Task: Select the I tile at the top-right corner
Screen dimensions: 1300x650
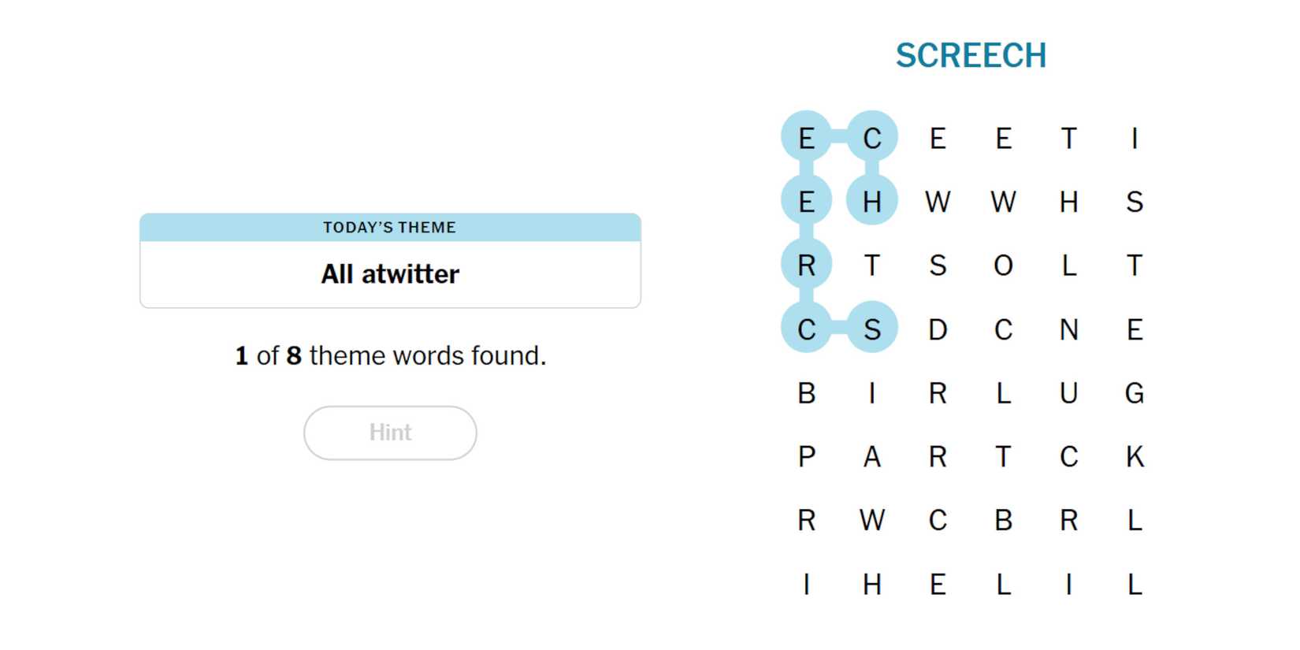Action: point(1135,139)
